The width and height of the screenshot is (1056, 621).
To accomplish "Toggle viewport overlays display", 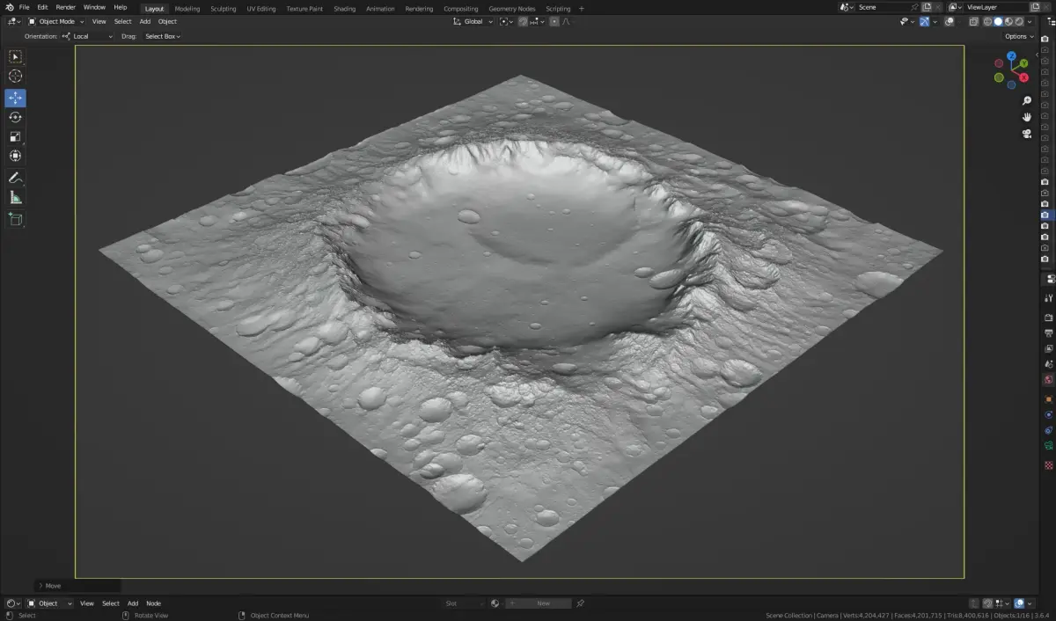I will (x=949, y=21).
